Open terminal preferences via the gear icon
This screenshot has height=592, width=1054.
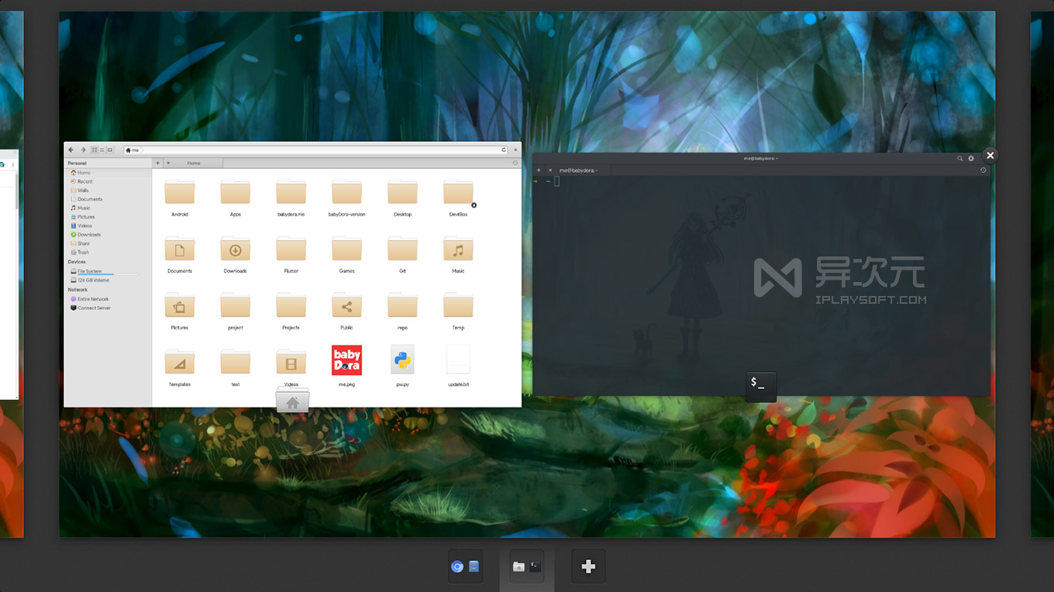[970, 157]
